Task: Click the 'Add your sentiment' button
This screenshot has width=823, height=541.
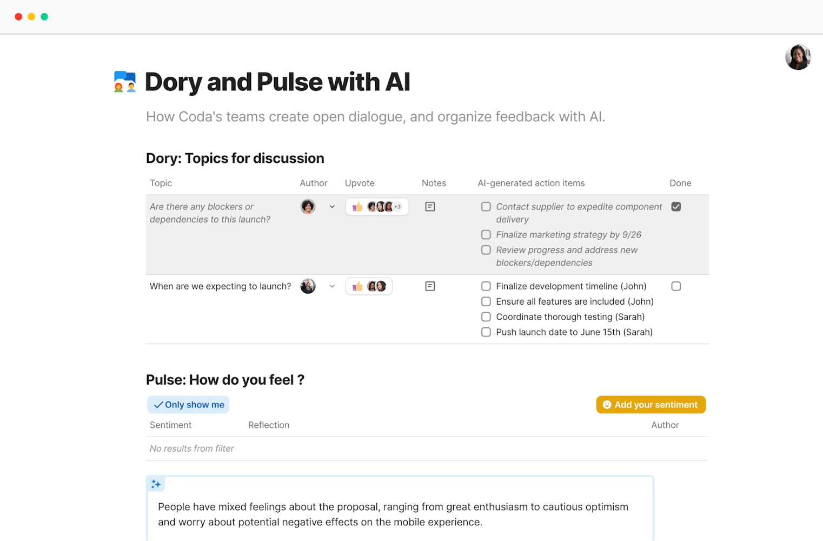Action: (x=651, y=405)
